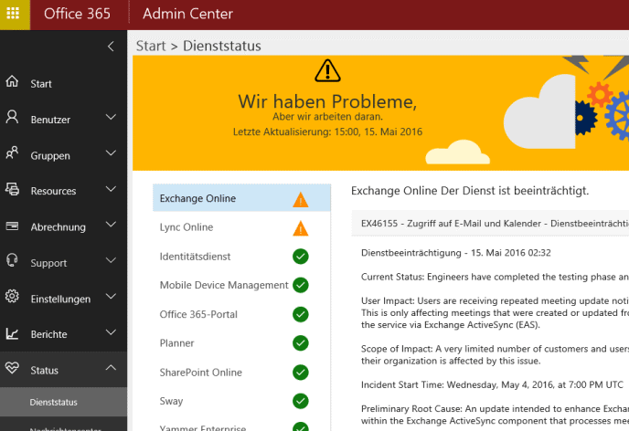
Task: Click the Office 365-Portal green checkmark
Action: tap(301, 314)
